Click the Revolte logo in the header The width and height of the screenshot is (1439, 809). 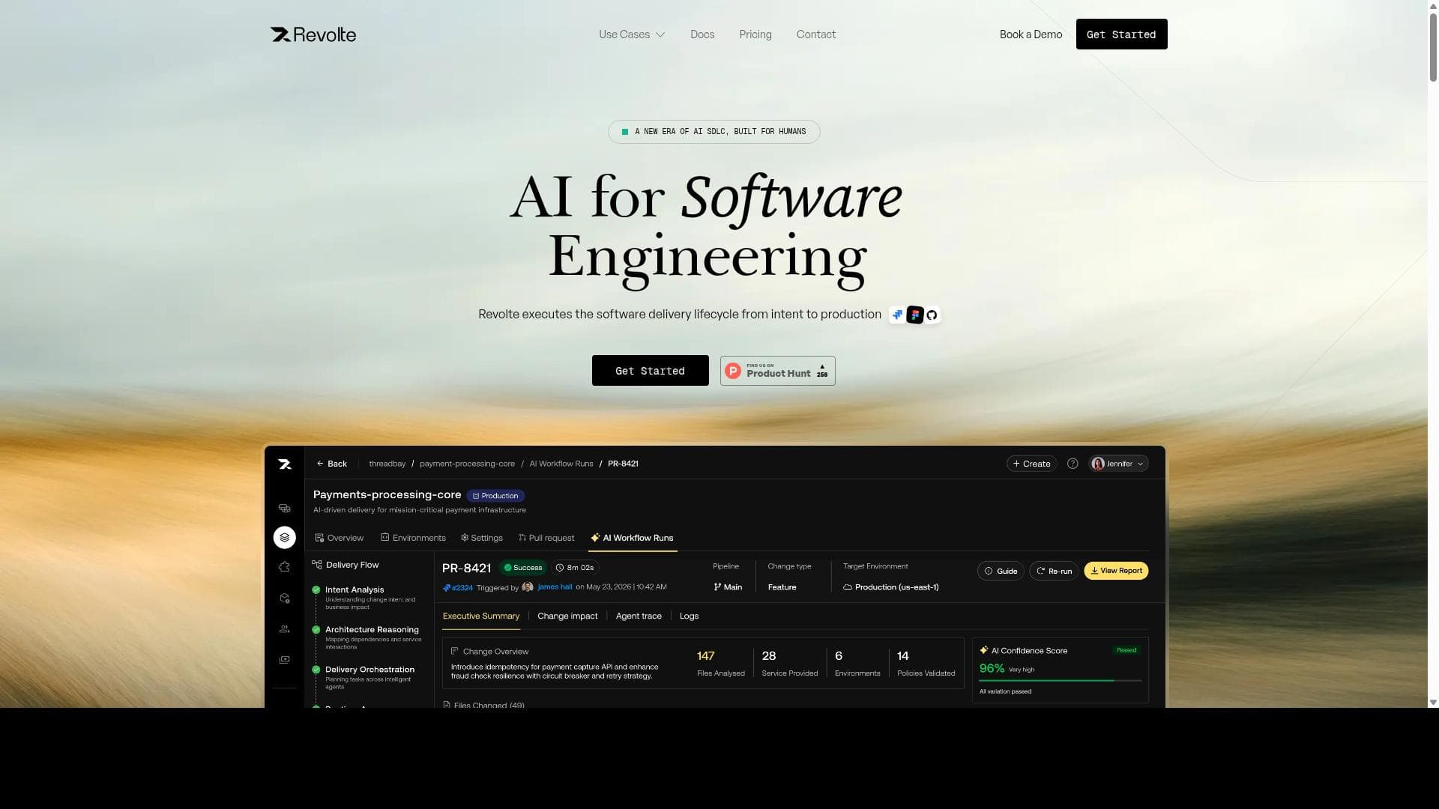coord(313,34)
